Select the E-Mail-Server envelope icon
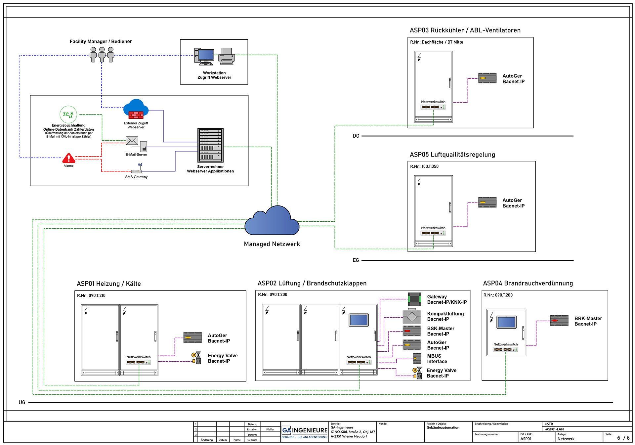The height and width of the screenshot is (445, 635). point(132,141)
